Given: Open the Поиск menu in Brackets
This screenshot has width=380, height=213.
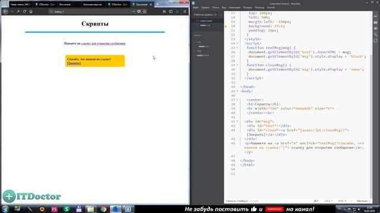Looking at the screenshot, I should tap(216, 8).
